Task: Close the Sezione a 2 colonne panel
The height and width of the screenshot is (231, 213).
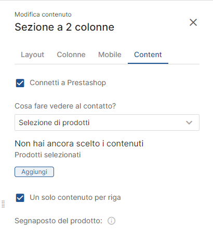Action: pyautogui.click(x=193, y=22)
